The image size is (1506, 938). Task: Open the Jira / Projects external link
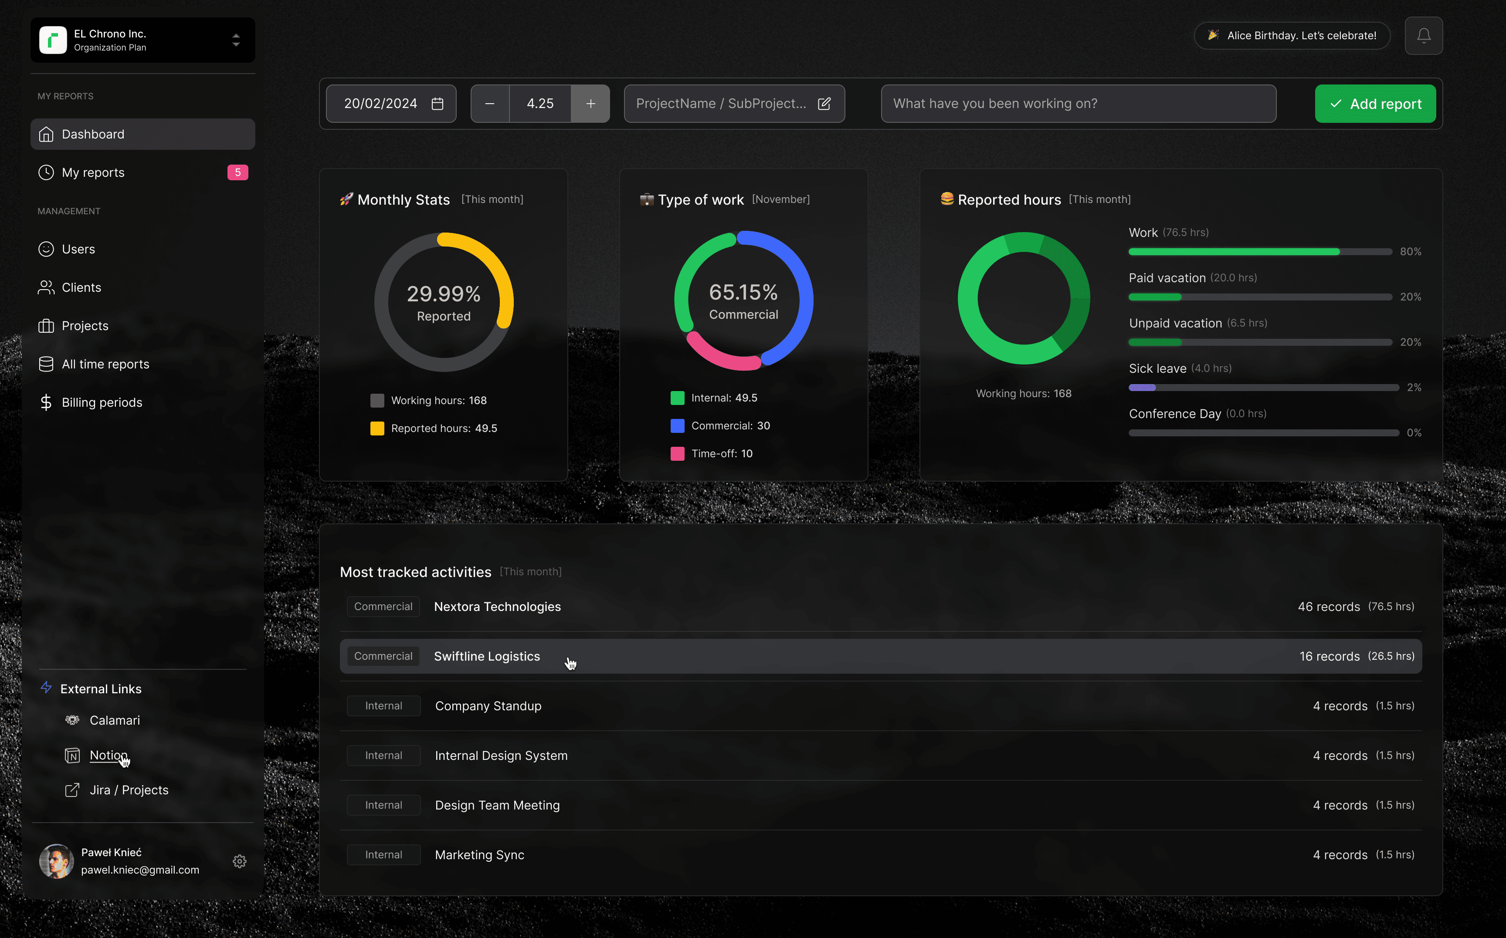(x=129, y=790)
